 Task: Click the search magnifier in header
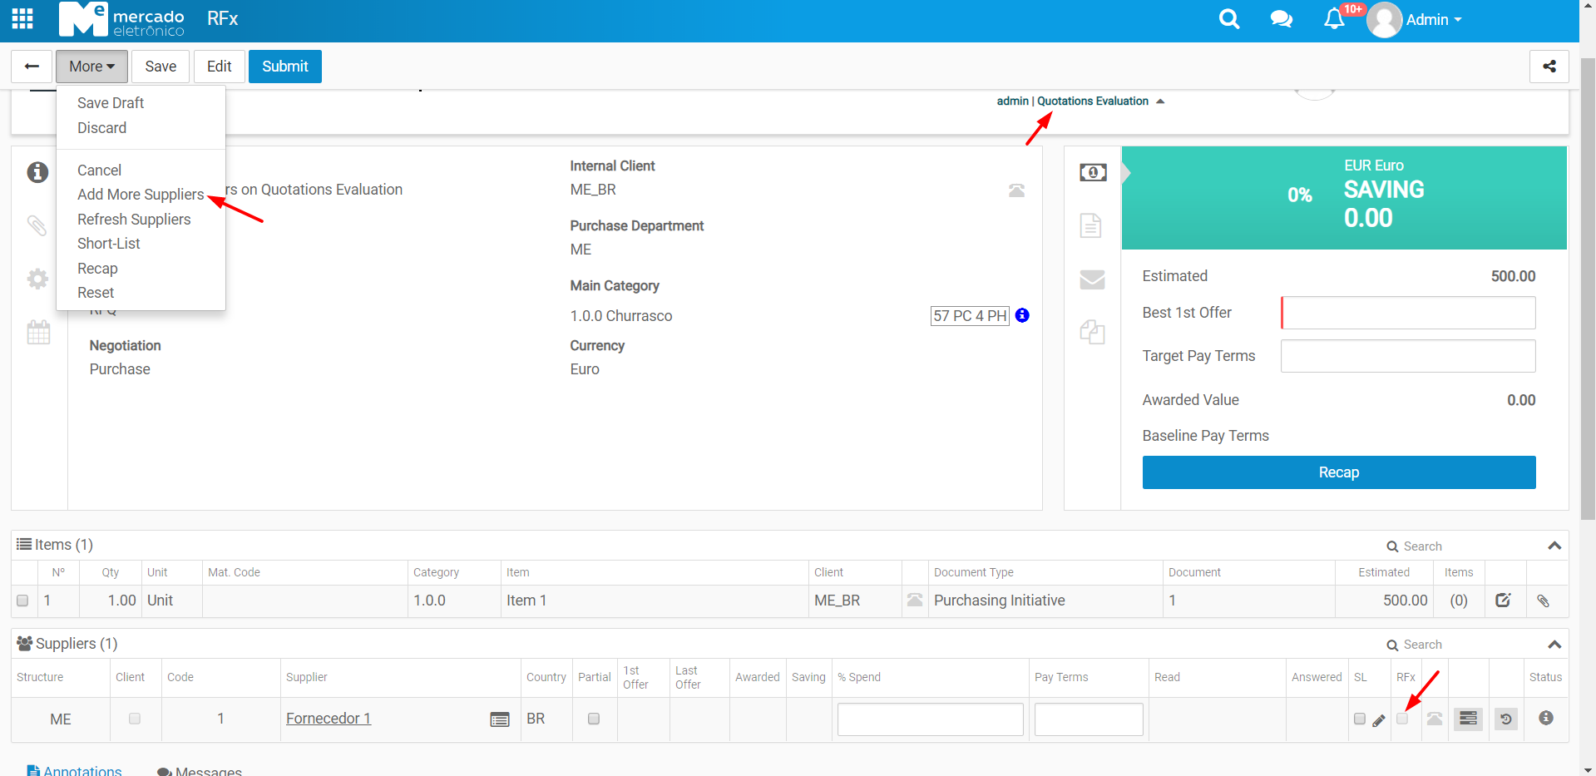click(x=1228, y=19)
